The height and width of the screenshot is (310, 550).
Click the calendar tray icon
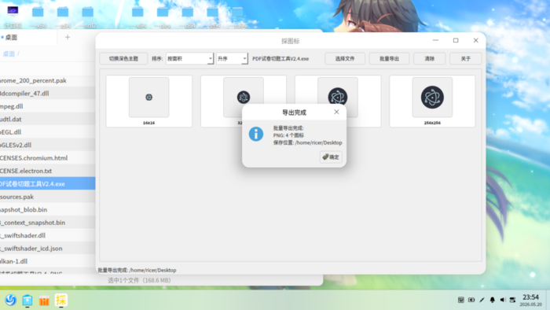coord(461,300)
